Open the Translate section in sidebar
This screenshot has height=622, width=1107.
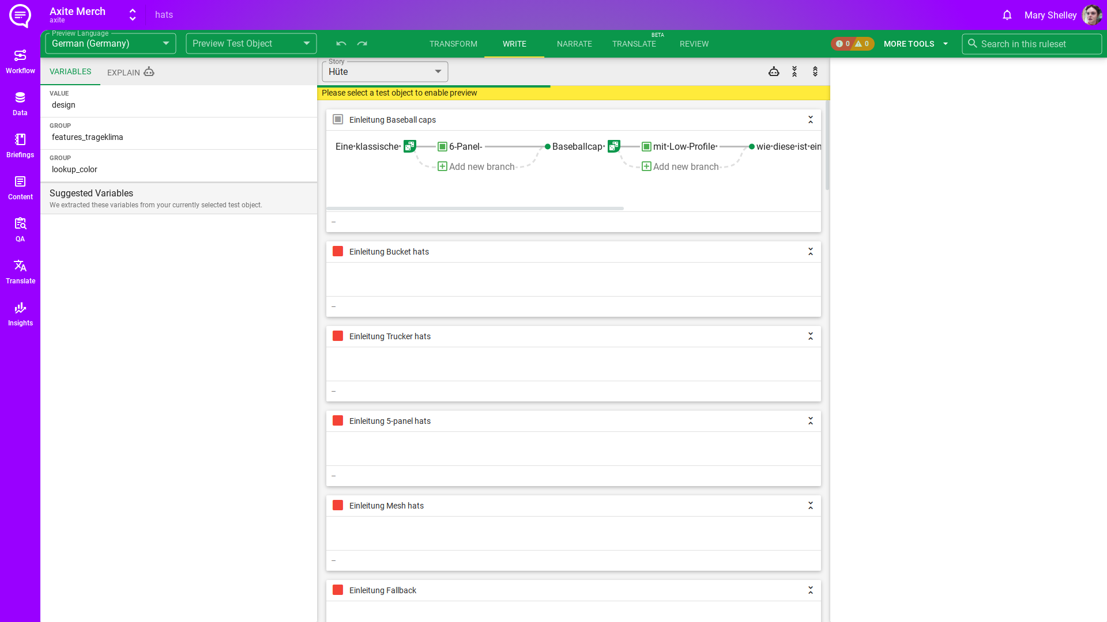click(x=20, y=272)
